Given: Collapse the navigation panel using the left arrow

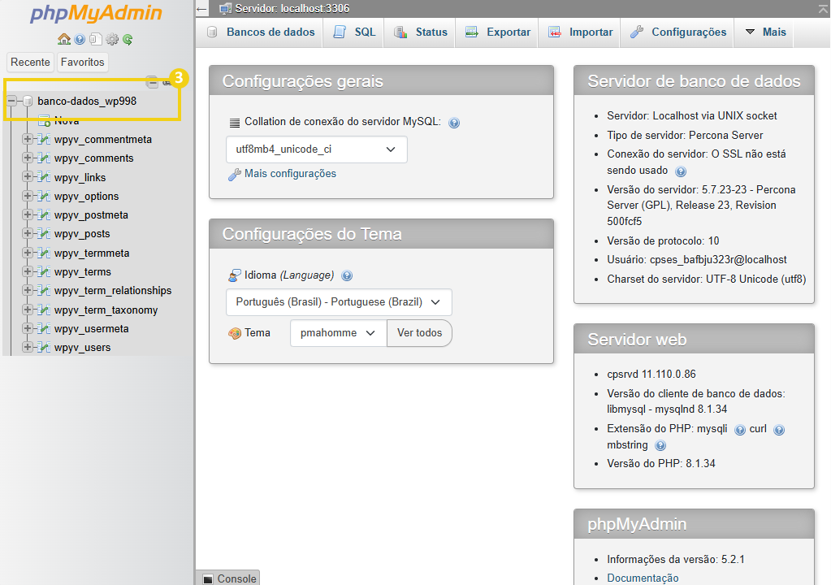Looking at the screenshot, I should tap(201, 8).
